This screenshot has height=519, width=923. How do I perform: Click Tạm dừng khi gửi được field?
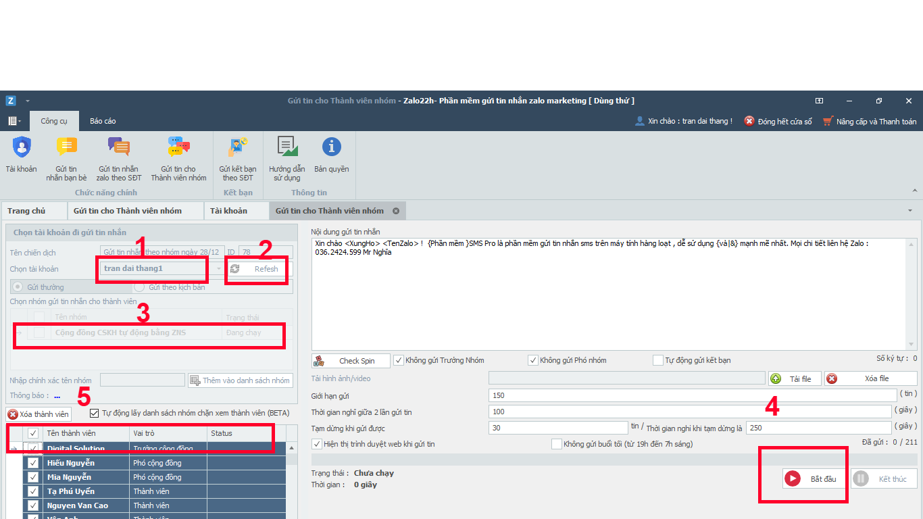(x=558, y=428)
